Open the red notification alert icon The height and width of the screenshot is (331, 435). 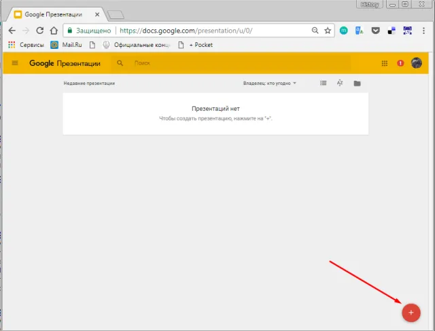(x=400, y=63)
